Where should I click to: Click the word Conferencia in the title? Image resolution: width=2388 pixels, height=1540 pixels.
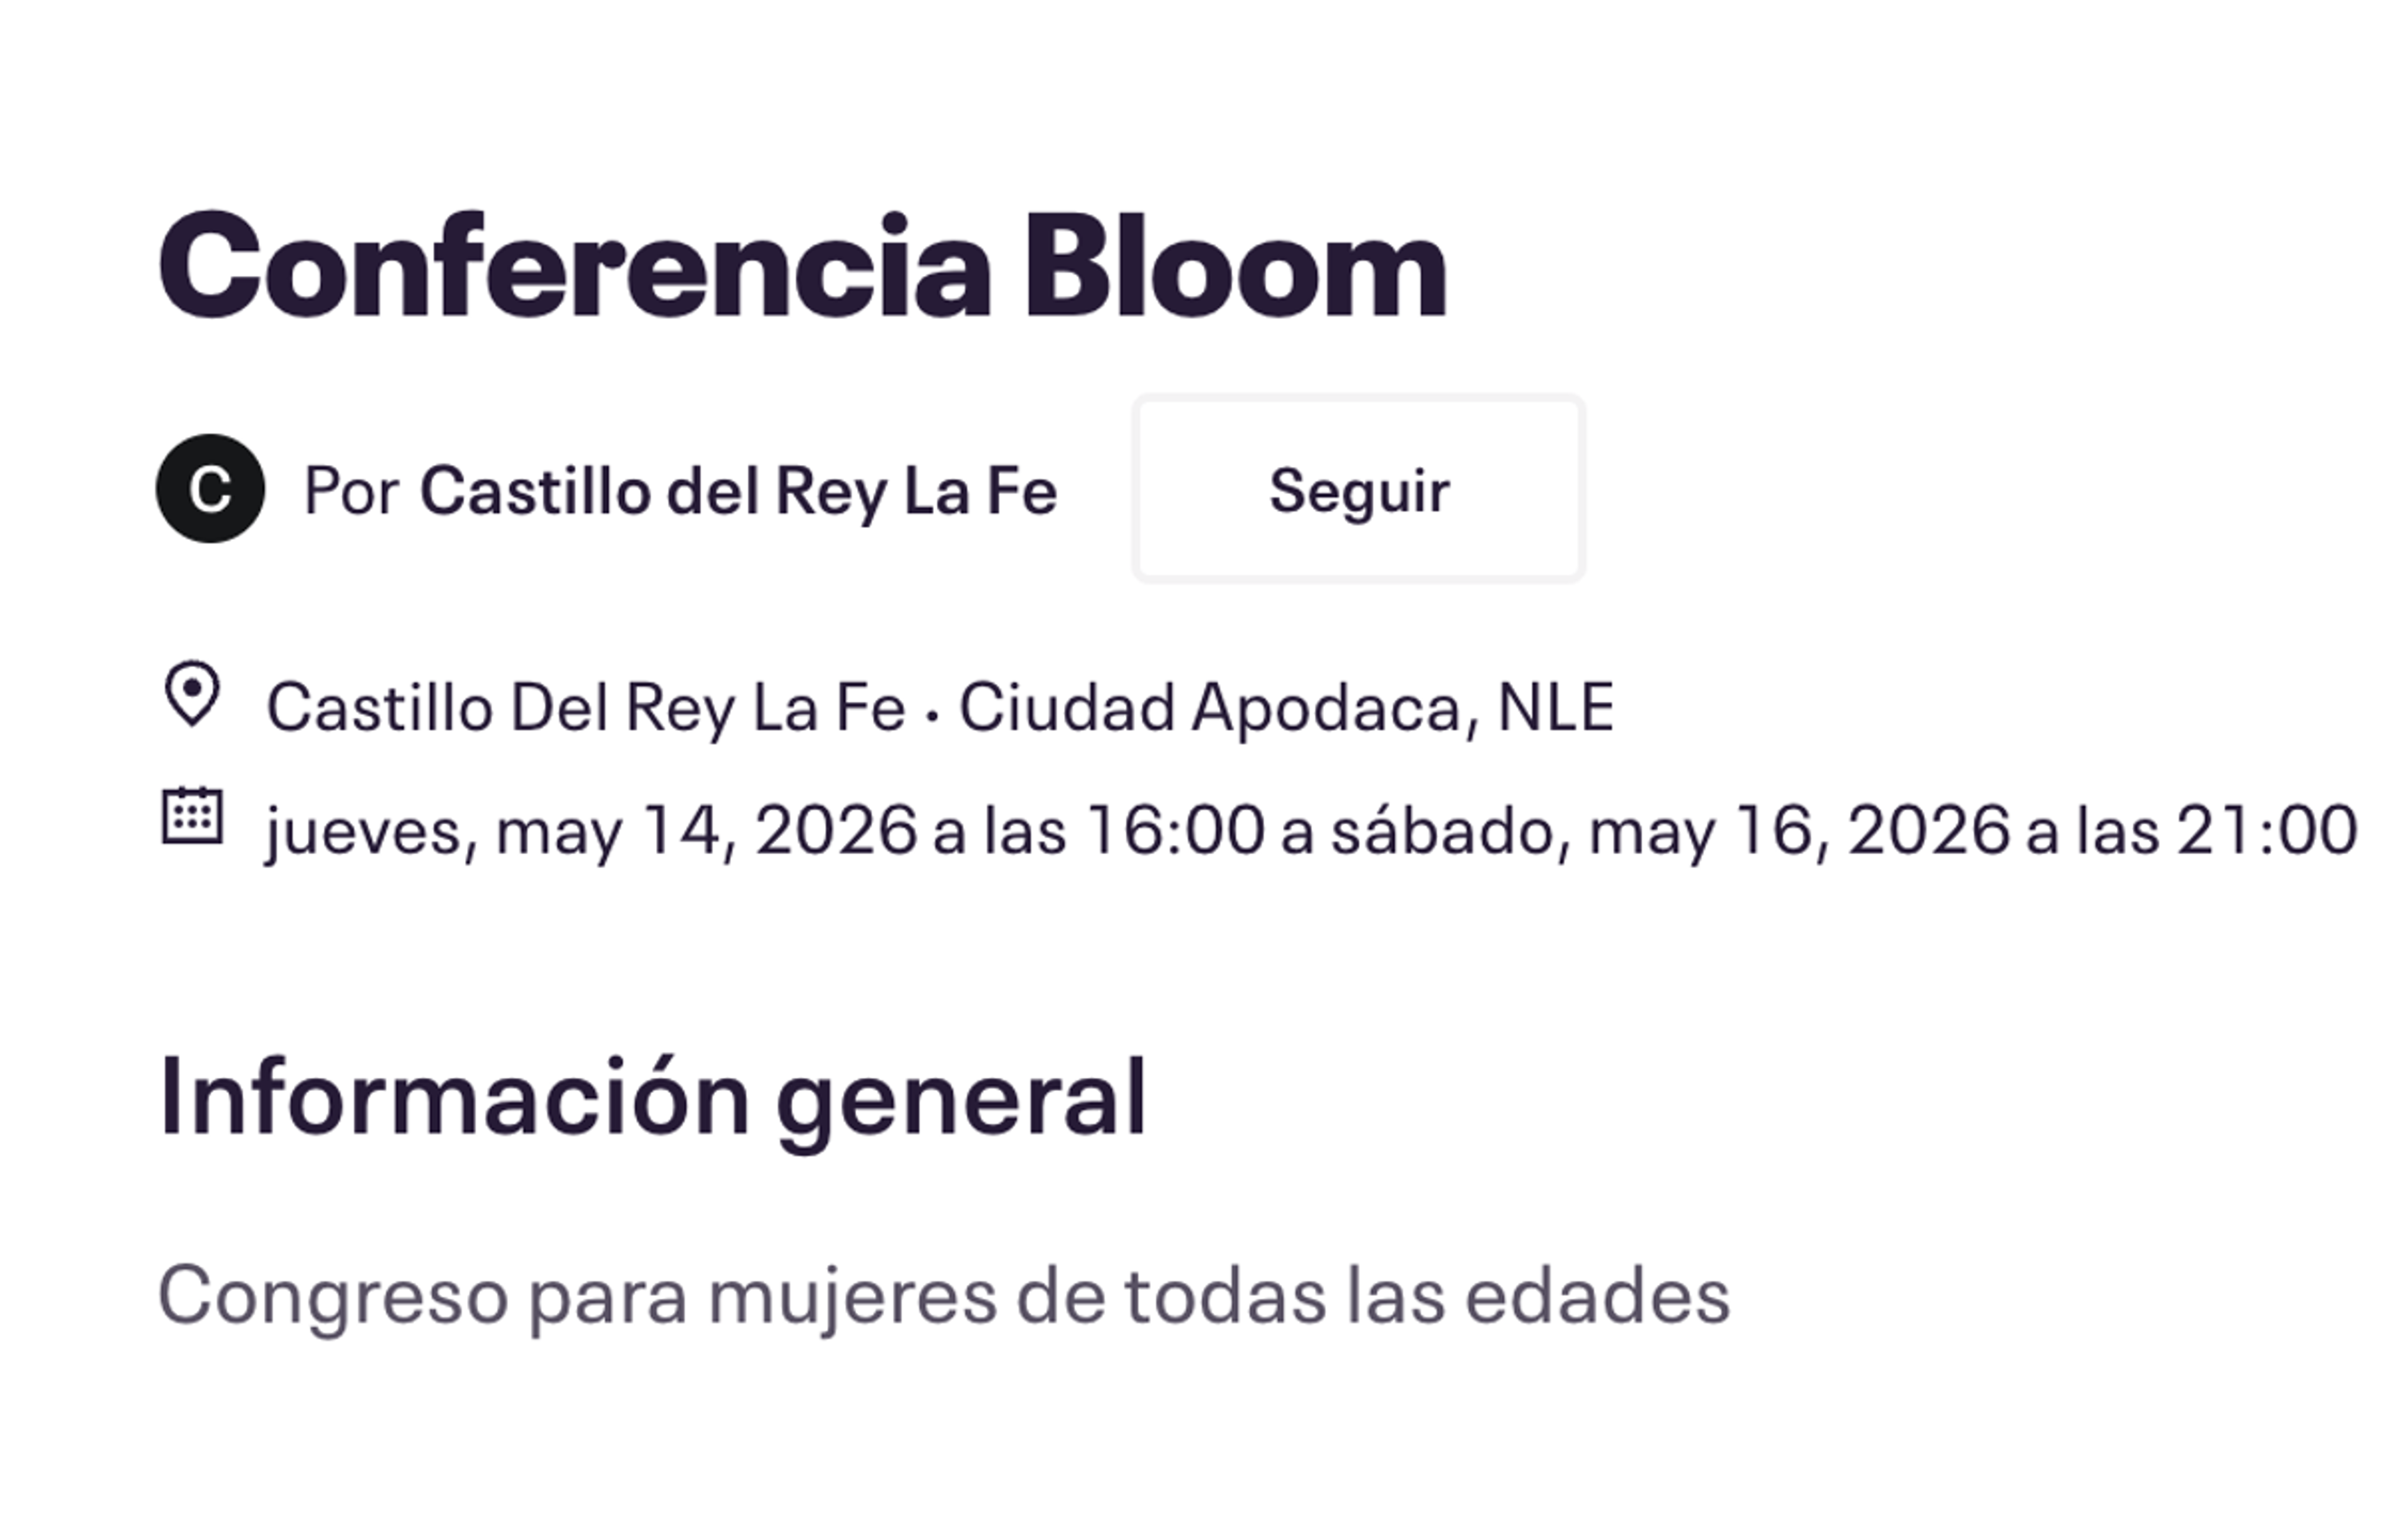[x=574, y=268]
